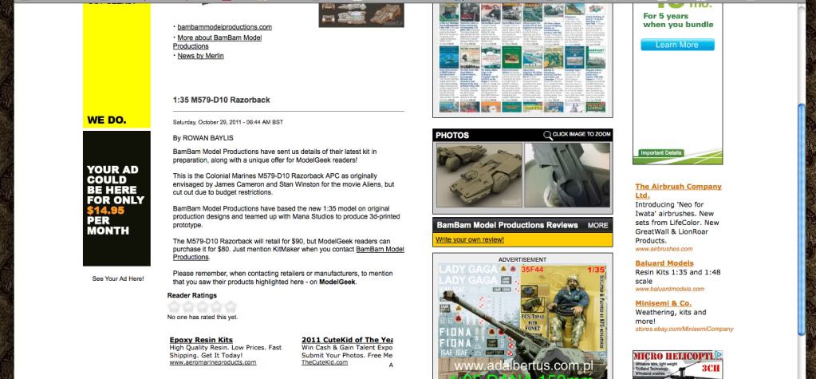
Task: Open the Razorback APC render photo thumbnail
Action: tap(479, 176)
